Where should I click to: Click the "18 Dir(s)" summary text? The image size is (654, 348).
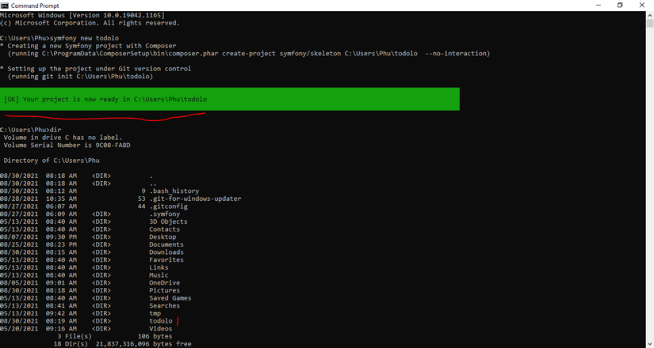point(71,344)
